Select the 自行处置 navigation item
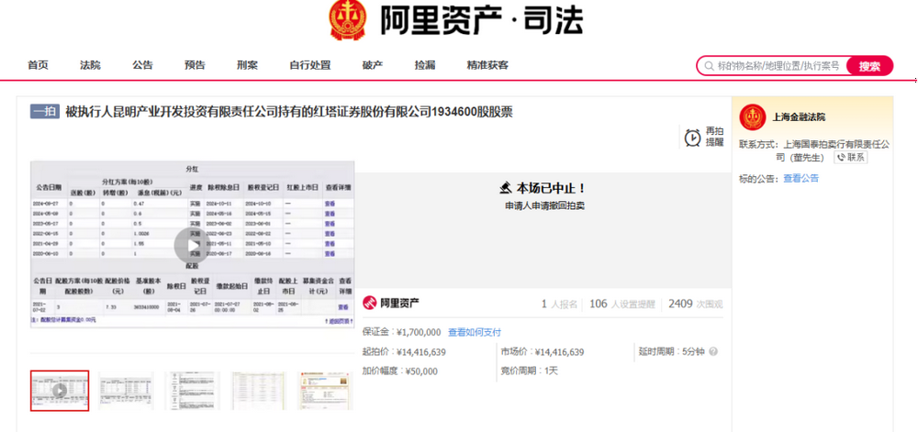The image size is (918, 432). [x=309, y=65]
